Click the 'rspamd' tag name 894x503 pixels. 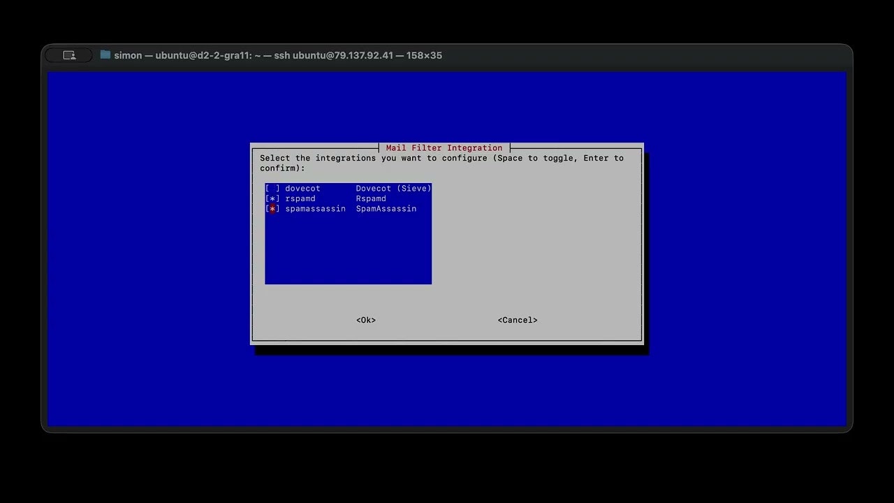pyautogui.click(x=300, y=198)
